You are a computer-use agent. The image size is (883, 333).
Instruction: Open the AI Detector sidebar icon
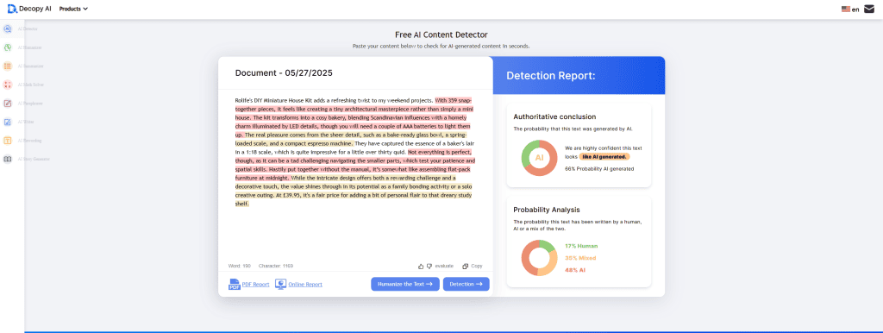[x=8, y=28]
